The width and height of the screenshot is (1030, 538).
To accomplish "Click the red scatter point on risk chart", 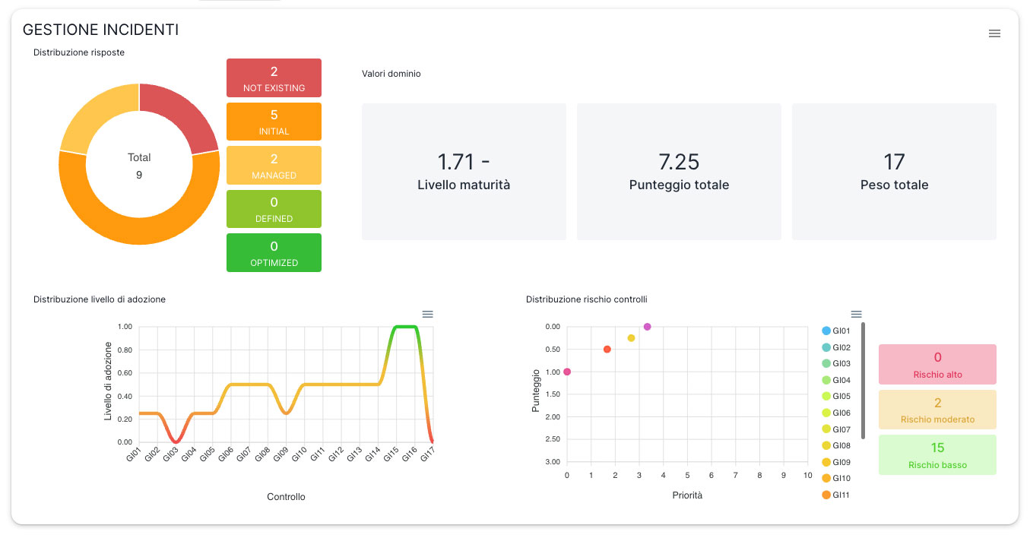I will coord(607,349).
